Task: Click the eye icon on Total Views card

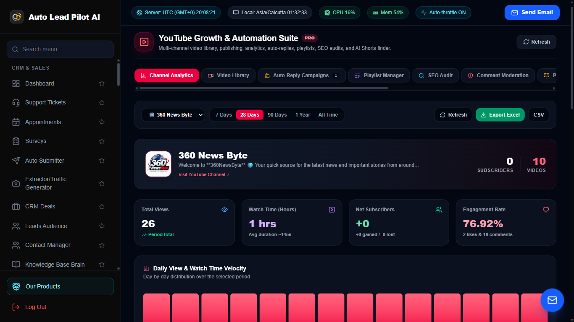Action: (x=224, y=210)
